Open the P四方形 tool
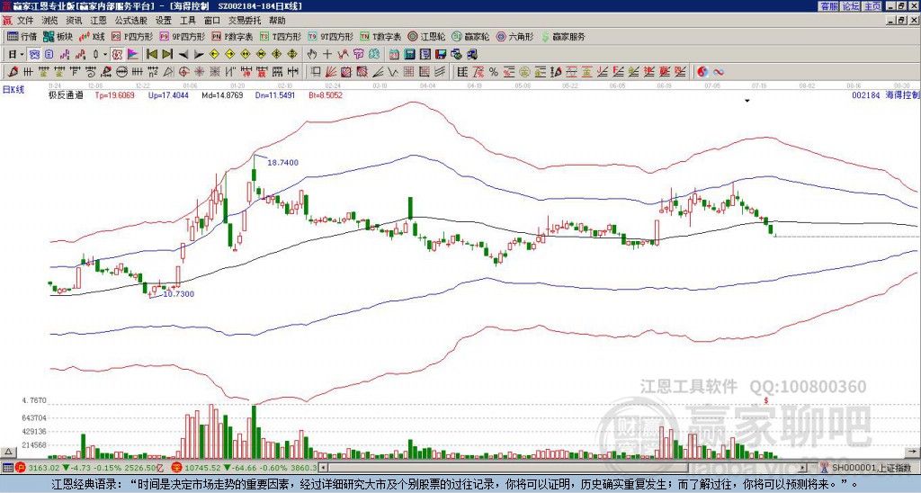This screenshot has height=493, width=921. click(x=132, y=36)
